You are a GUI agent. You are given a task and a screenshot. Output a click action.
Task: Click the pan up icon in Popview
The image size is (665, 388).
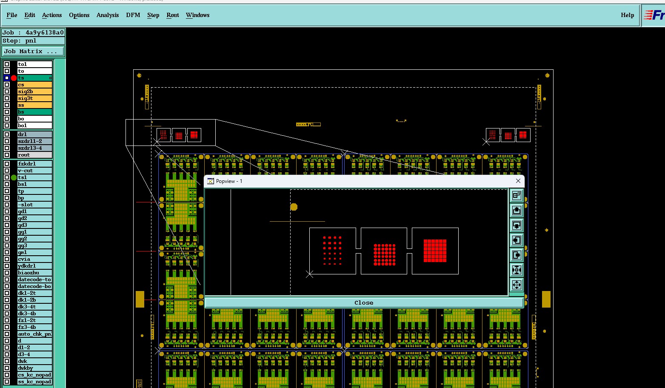coord(517,210)
